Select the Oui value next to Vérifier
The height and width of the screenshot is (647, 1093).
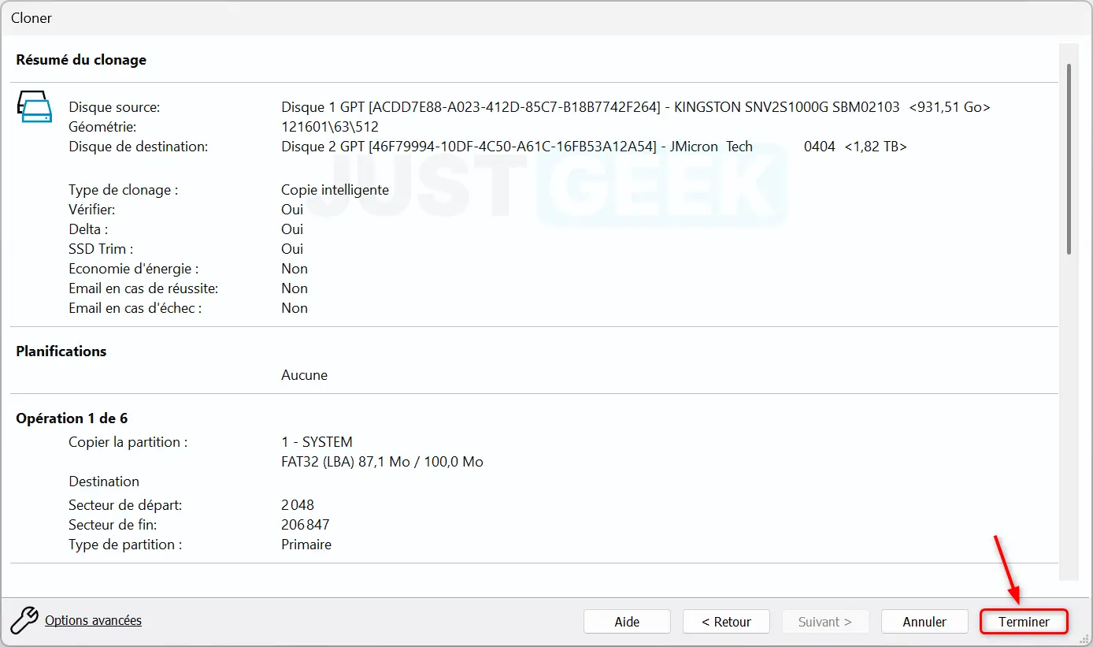pyautogui.click(x=292, y=210)
